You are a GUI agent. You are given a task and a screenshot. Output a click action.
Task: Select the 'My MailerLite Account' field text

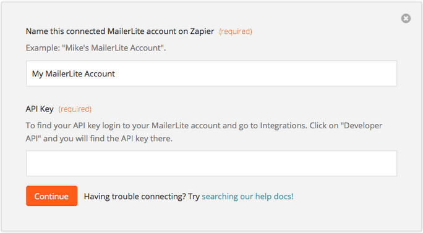tap(74, 74)
